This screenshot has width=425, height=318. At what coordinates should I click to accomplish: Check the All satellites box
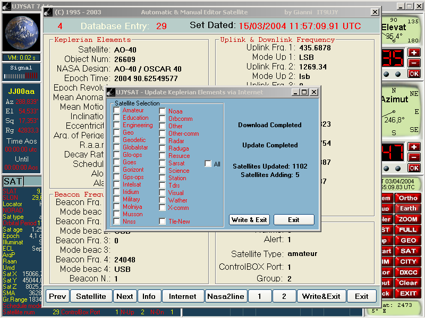(x=208, y=164)
